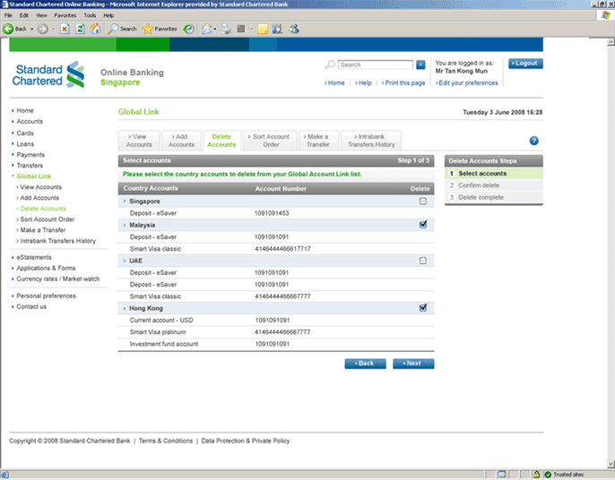Open the View menu

(x=41, y=15)
